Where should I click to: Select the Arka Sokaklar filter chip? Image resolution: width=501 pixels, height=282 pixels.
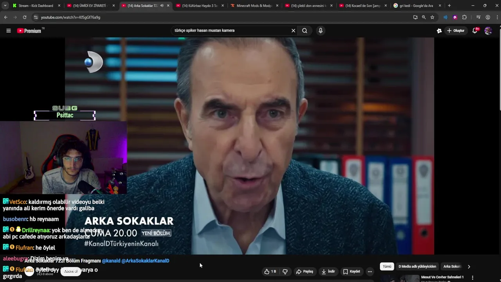click(452, 267)
